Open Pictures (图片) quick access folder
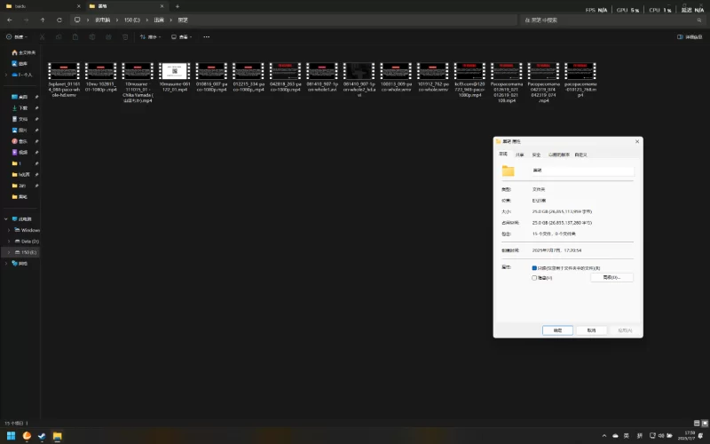Image resolution: width=710 pixels, height=444 pixels. coord(20,130)
